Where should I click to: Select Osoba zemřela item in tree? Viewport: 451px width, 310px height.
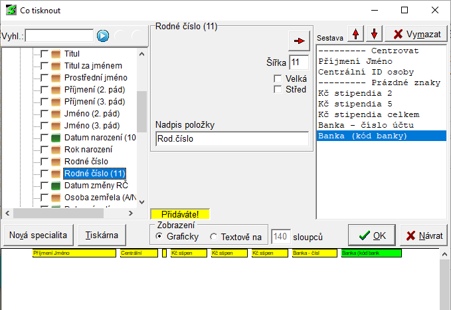(x=96, y=198)
